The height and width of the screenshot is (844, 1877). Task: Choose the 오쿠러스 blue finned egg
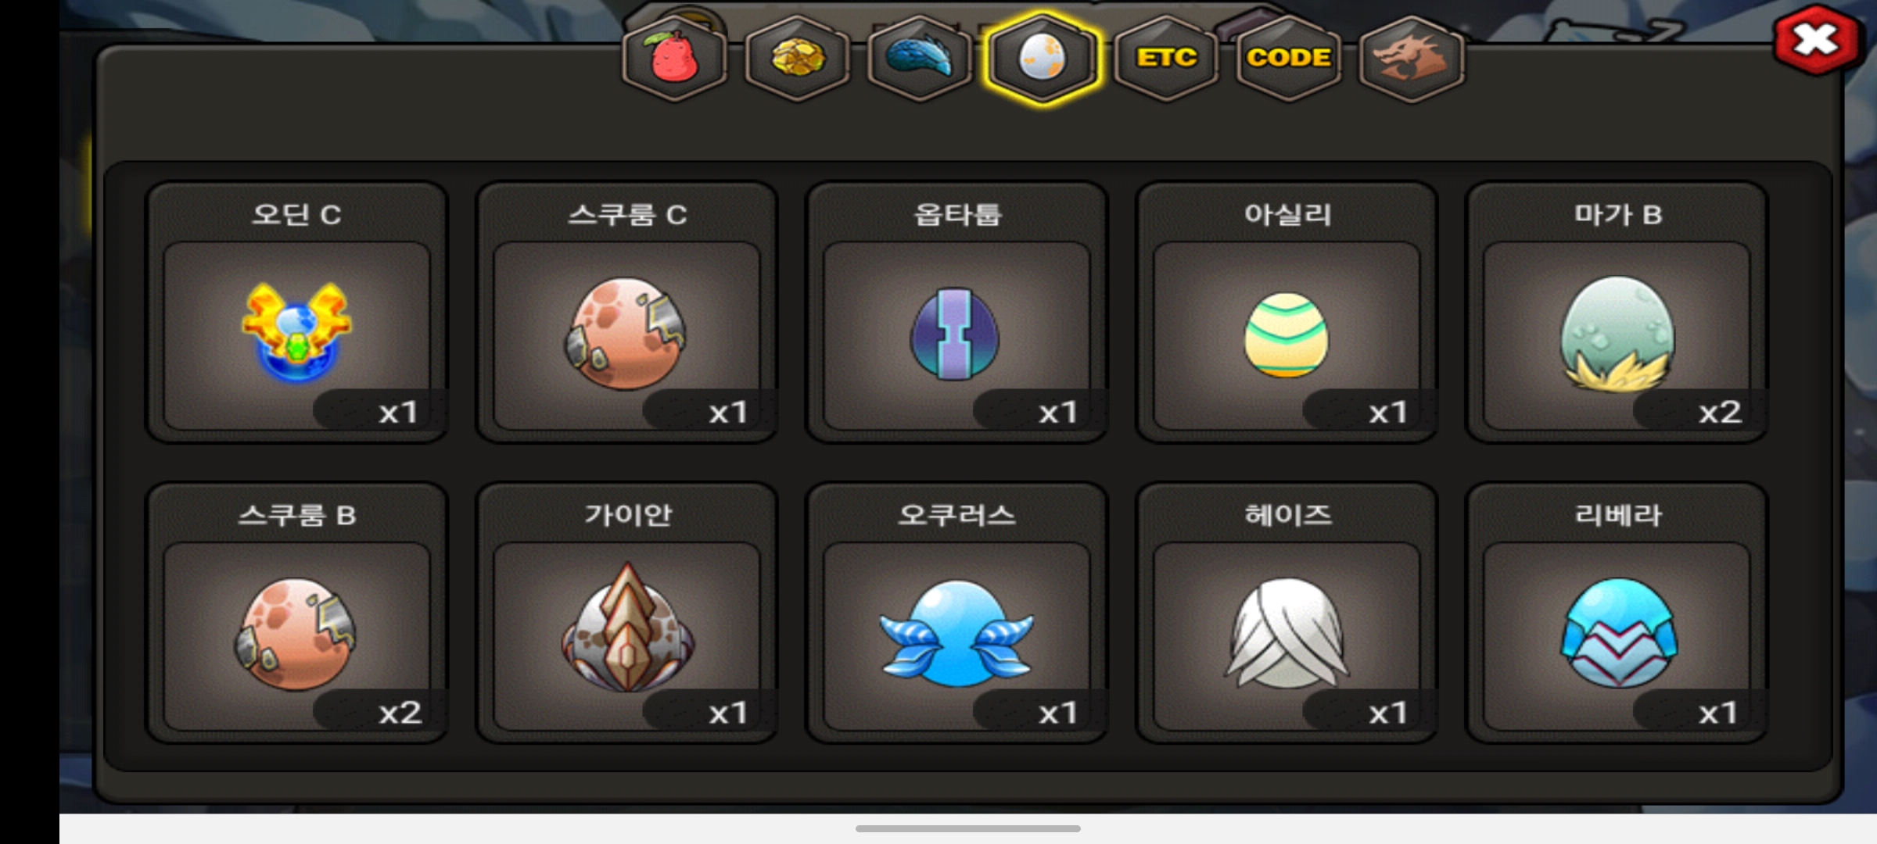point(957,613)
